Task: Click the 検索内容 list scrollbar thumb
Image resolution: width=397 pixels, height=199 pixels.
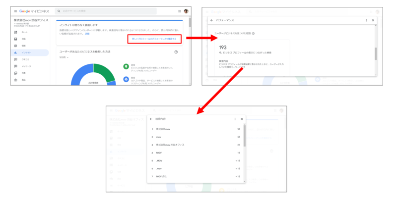Action: tap(245, 136)
